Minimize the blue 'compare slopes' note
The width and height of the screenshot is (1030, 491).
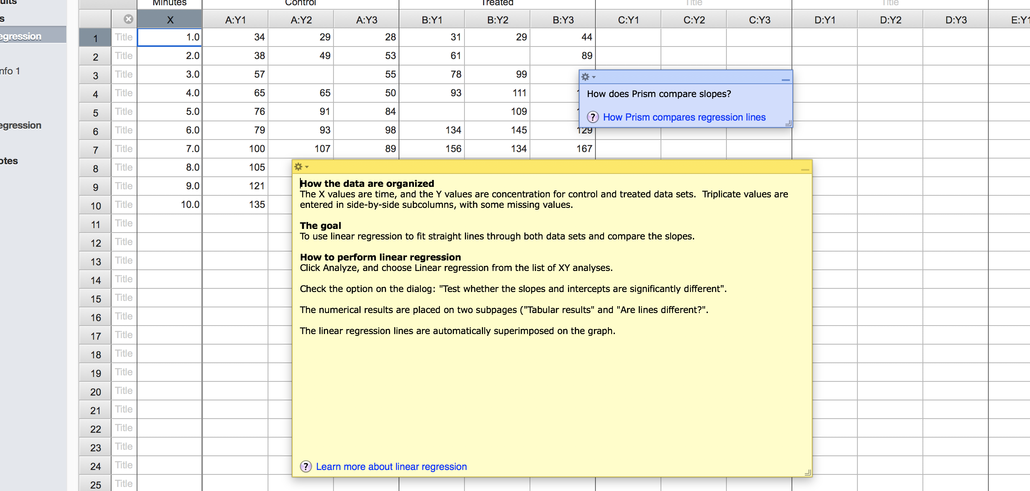[785, 80]
